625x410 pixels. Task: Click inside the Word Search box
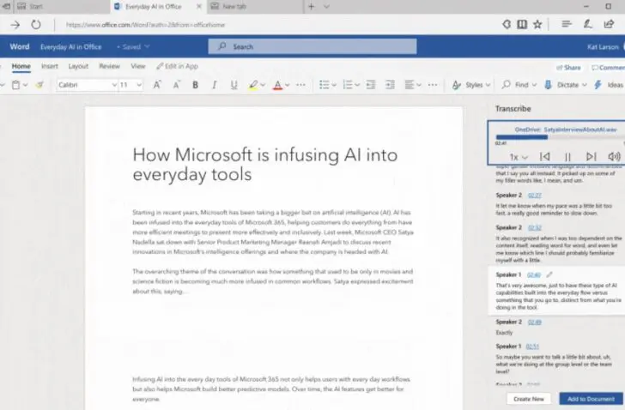pyautogui.click(x=312, y=46)
